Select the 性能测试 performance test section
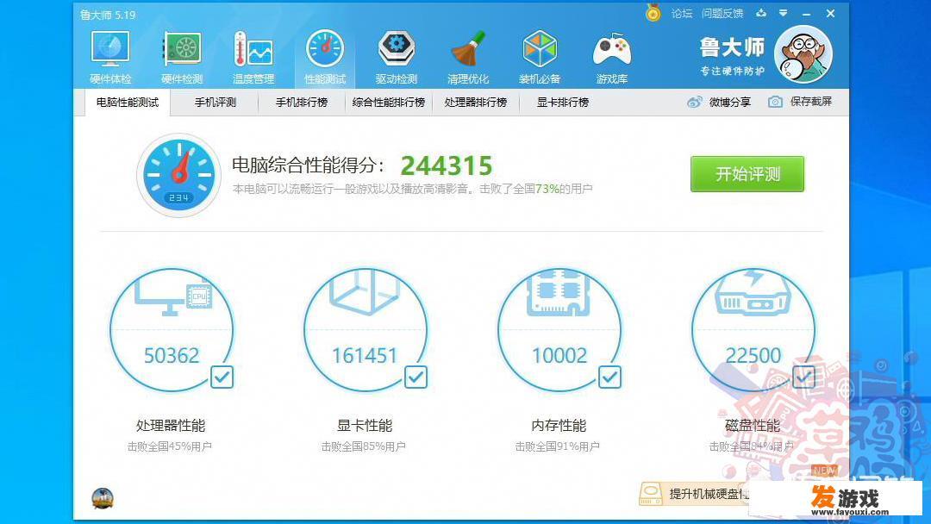 coord(325,58)
